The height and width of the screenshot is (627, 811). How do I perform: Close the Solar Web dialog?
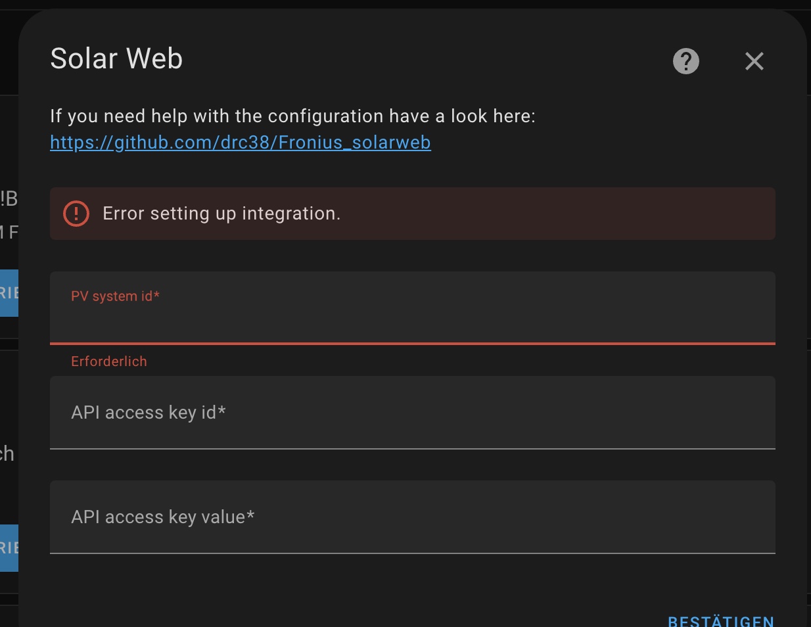click(754, 61)
